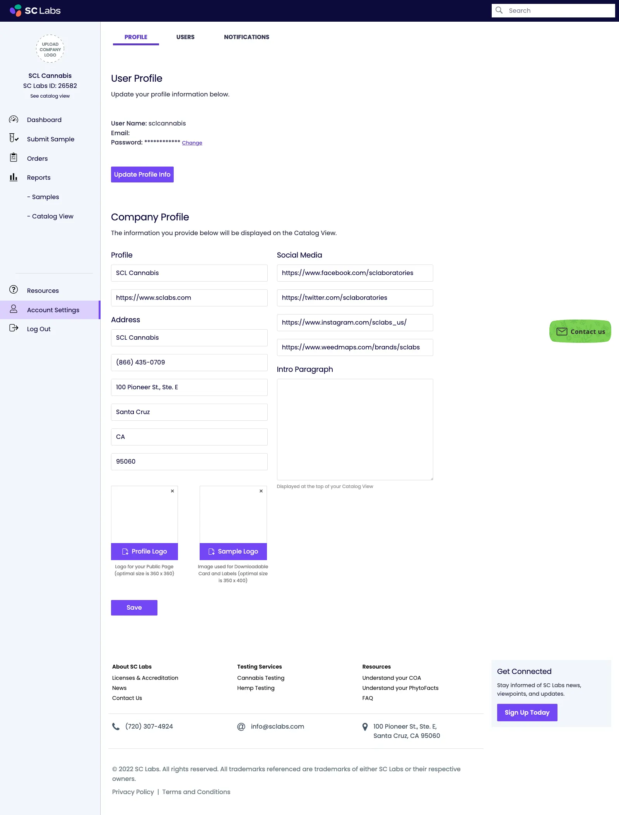Click info@sclabs.com email link
The width and height of the screenshot is (619, 815).
(x=277, y=727)
